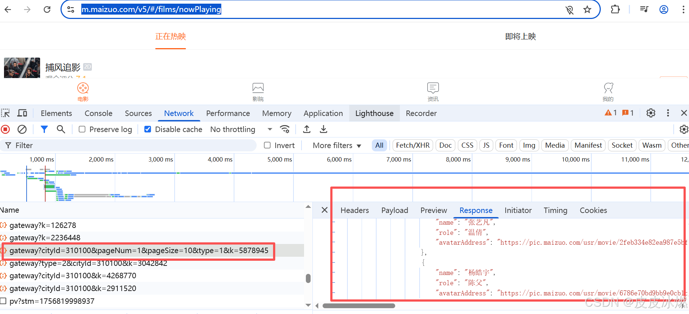Switch to Elements panel tab
Viewport: 689px width, 314px height.
pyautogui.click(x=57, y=113)
